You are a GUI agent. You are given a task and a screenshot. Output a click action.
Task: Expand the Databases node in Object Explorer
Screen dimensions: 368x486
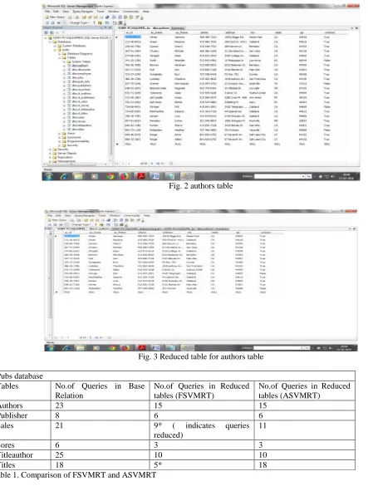[50, 42]
